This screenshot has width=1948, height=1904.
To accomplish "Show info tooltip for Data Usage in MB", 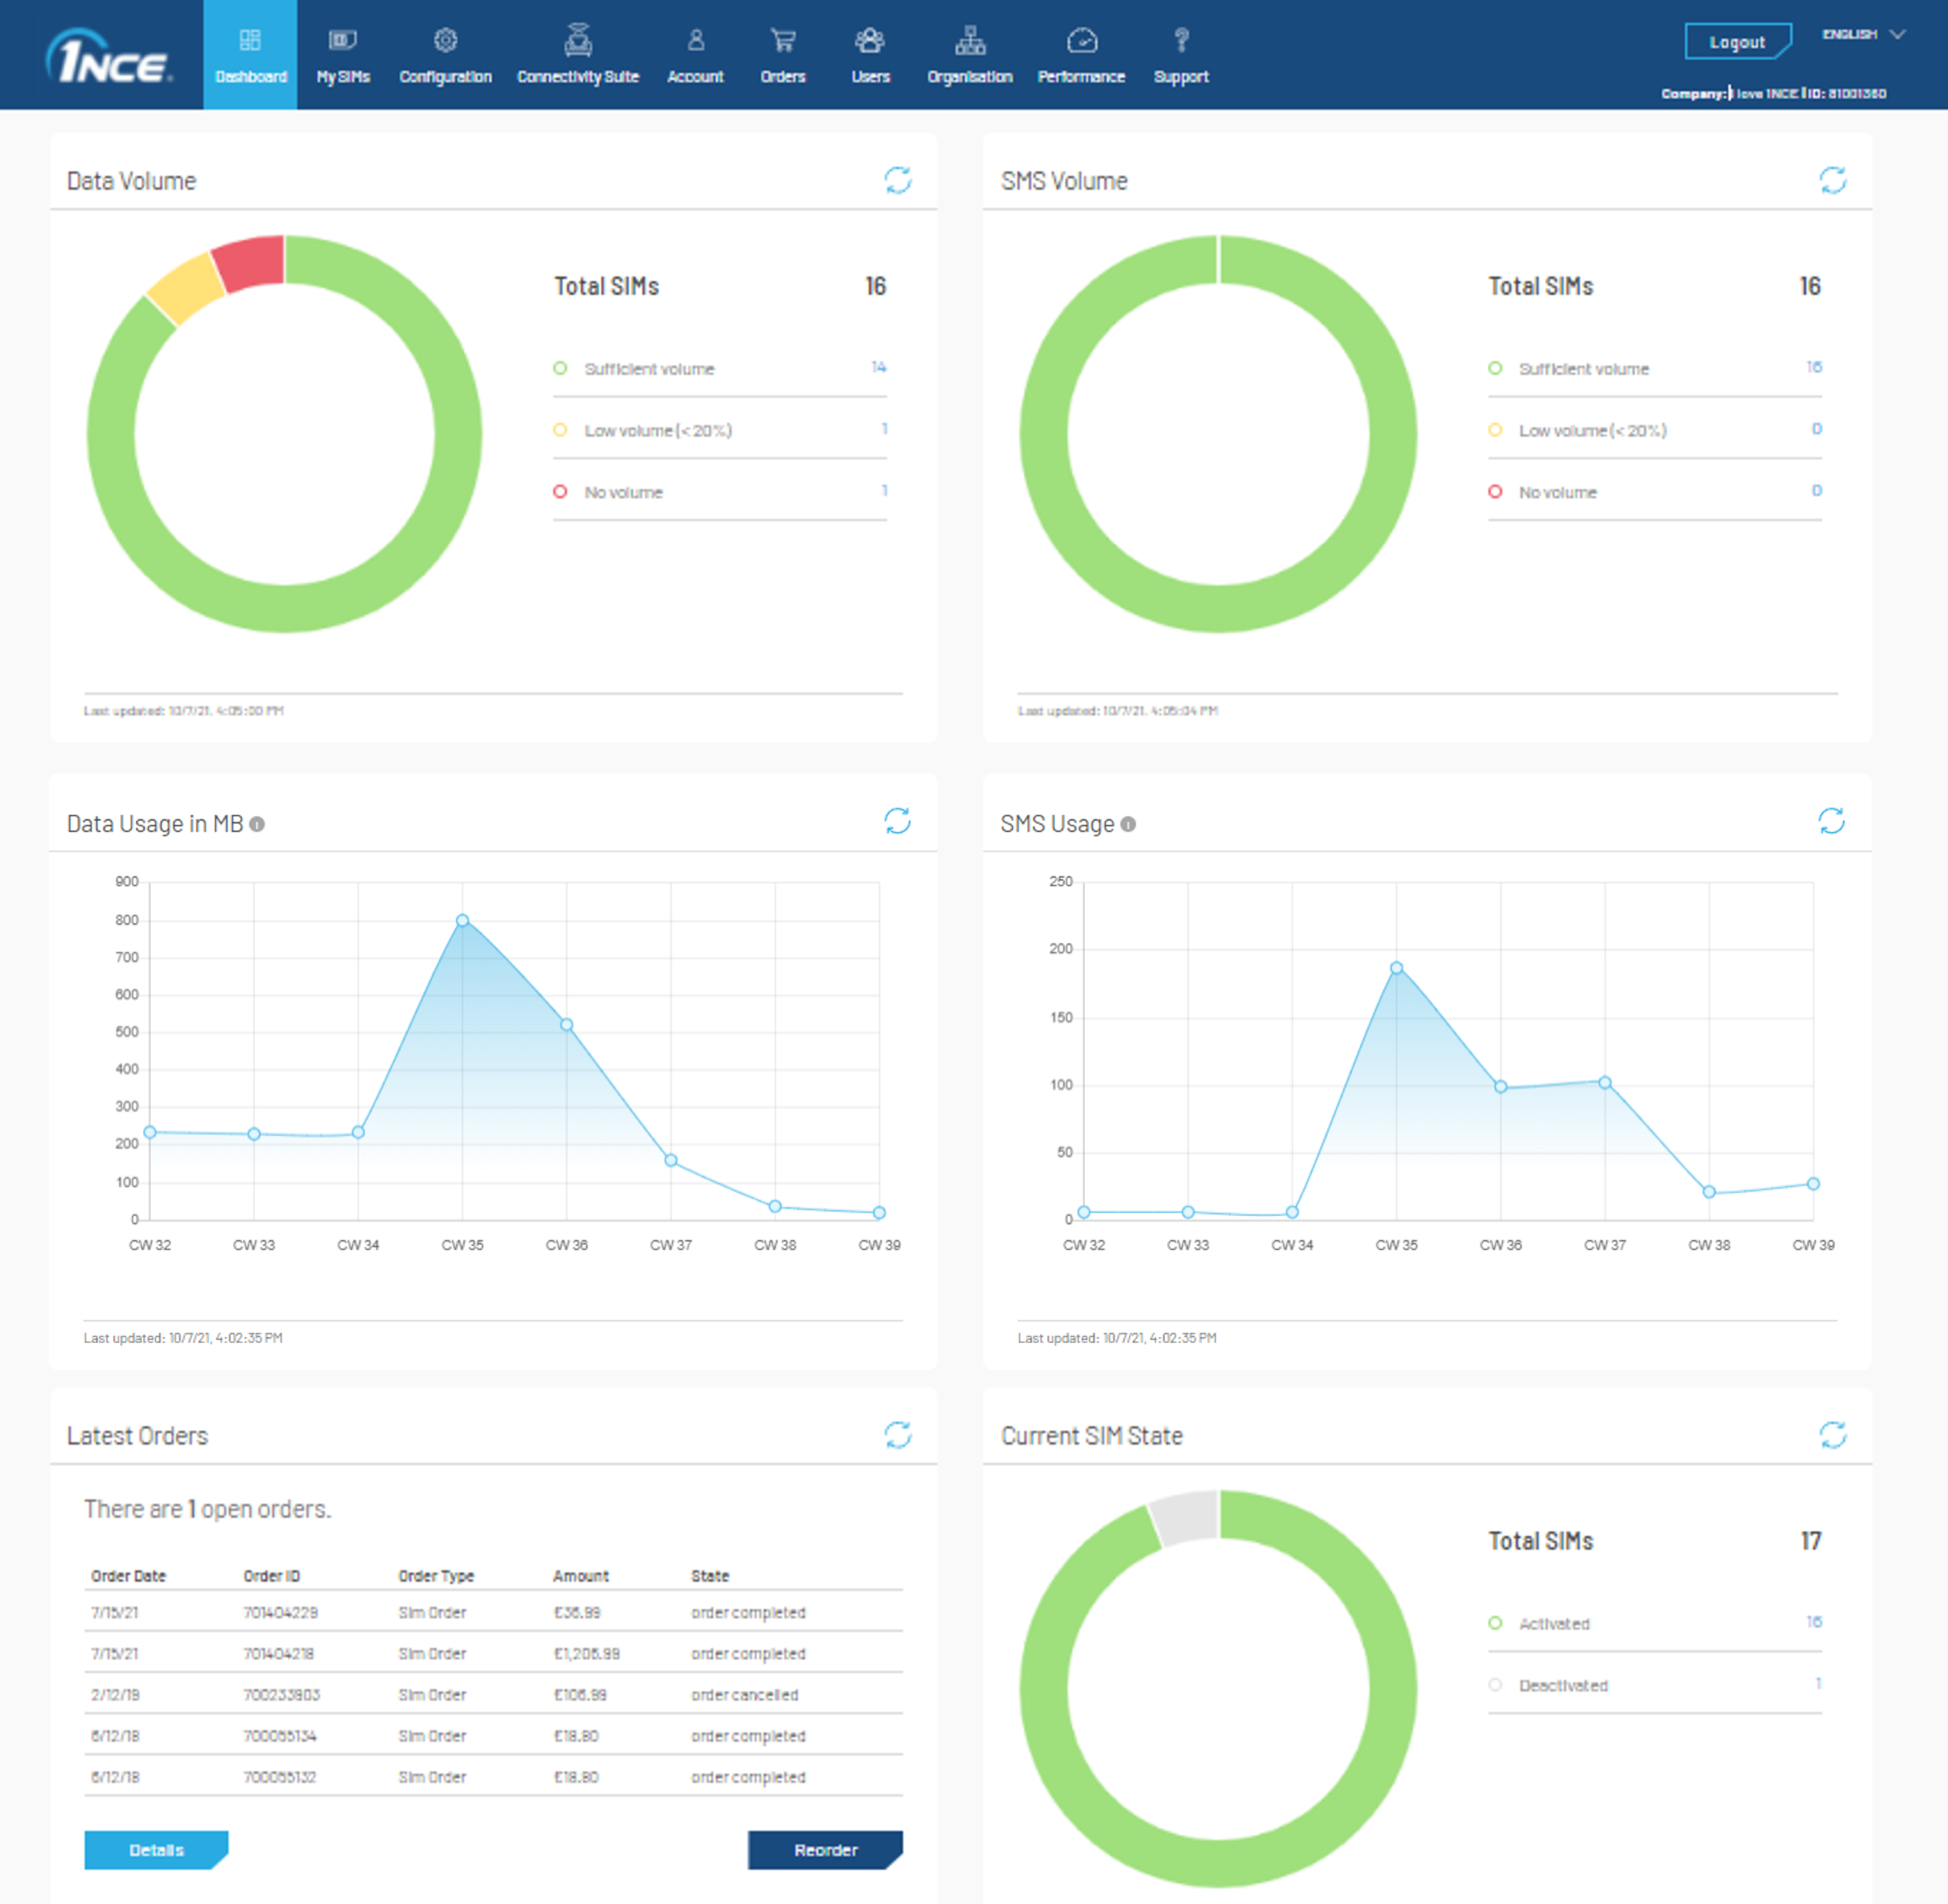I will (257, 824).
